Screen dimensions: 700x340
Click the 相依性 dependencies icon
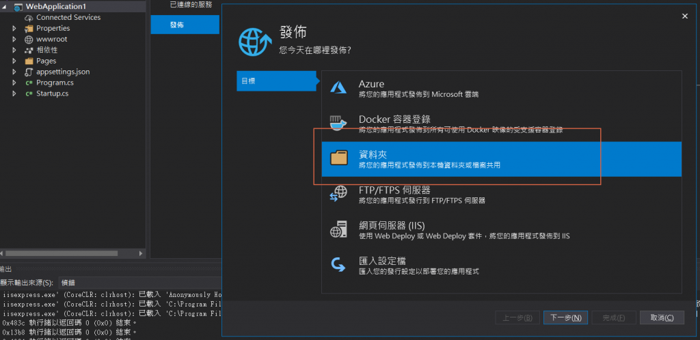(29, 51)
